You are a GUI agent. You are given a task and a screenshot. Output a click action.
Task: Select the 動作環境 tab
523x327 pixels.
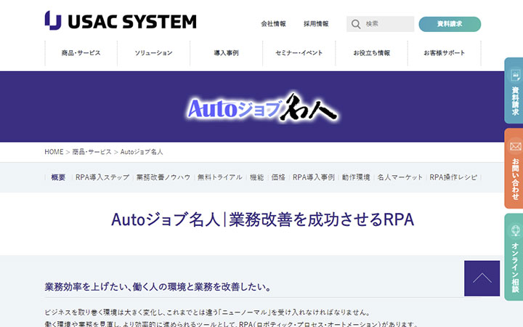click(x=356, y=177)
